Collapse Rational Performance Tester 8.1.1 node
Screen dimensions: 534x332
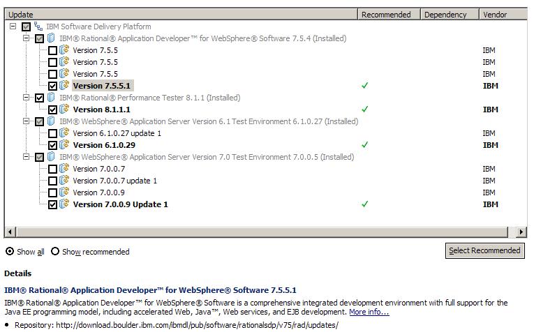[x=27, y=98]
